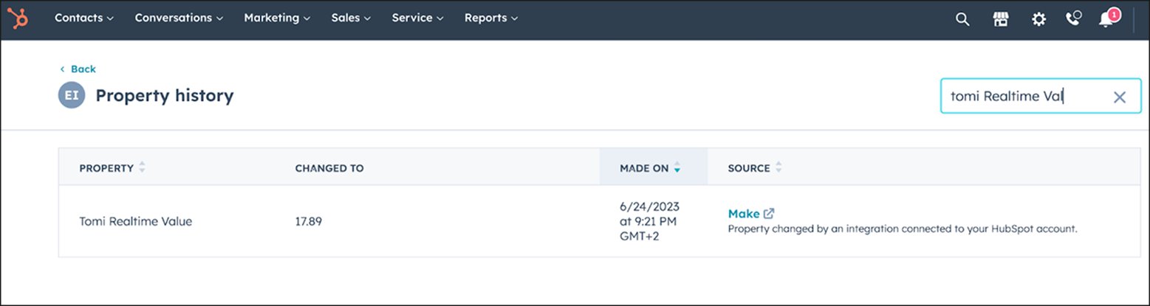1150x306 pixels.
Task: Open the notifications bell
Action: point(1106,19)
